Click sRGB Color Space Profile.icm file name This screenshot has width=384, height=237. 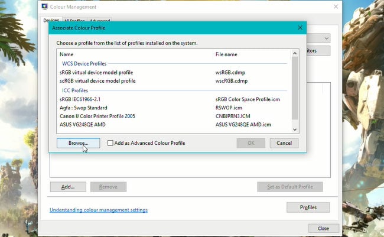[248, 99]
